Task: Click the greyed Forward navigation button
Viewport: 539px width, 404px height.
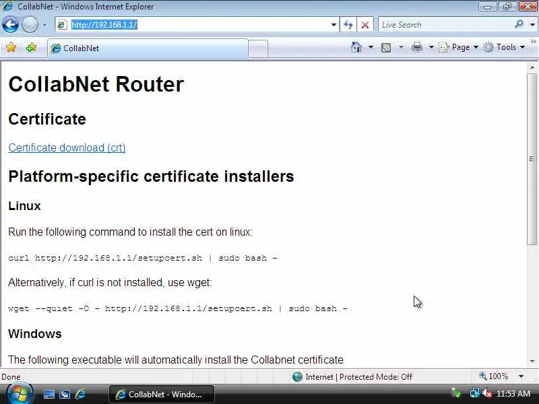Action: click(x=30, y=25)
